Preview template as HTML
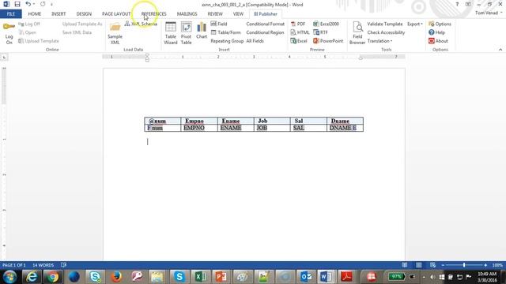The width and height of the screenshot is (506, 284). (300, 32)
